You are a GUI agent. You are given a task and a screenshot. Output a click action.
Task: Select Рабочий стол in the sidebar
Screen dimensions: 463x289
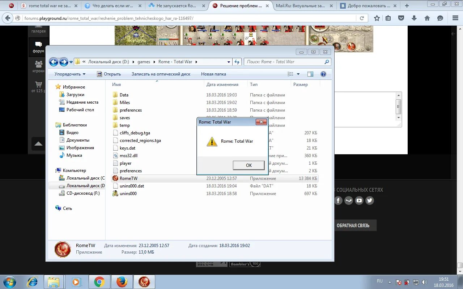click(80, 110)
